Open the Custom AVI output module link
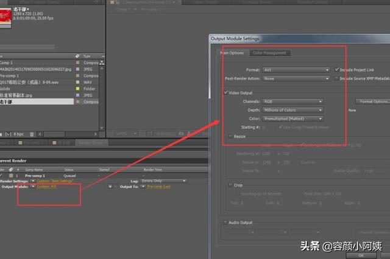This screenshot has width=390, height=259. pos(48,187)
